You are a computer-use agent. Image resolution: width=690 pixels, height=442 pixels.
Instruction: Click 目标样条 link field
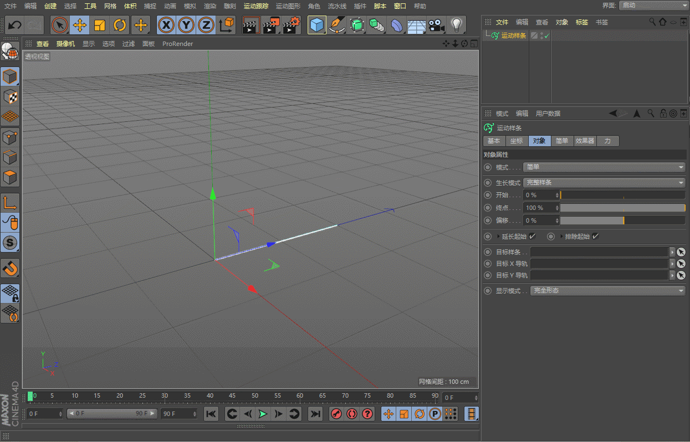click(x=600, y=252)
